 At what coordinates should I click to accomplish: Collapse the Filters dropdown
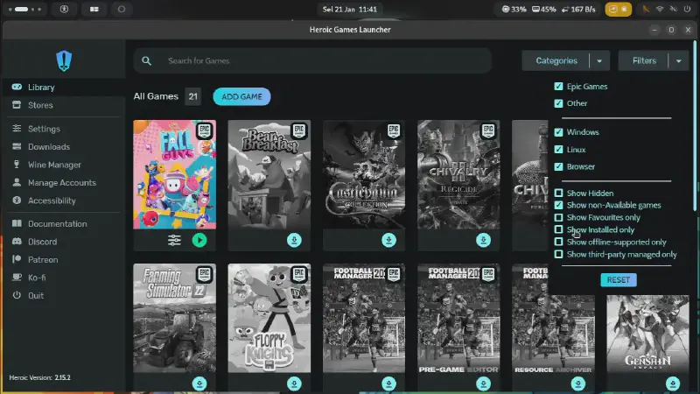[x=644, y=60]
